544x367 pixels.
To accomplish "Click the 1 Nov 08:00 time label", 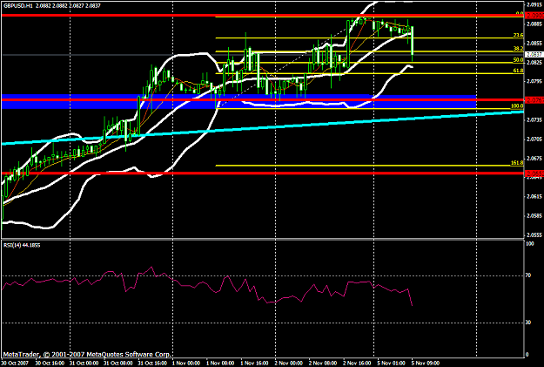I will pos(221,364).
